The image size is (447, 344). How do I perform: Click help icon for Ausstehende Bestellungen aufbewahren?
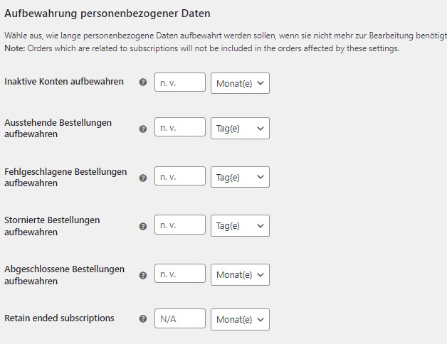pos(143,129)
